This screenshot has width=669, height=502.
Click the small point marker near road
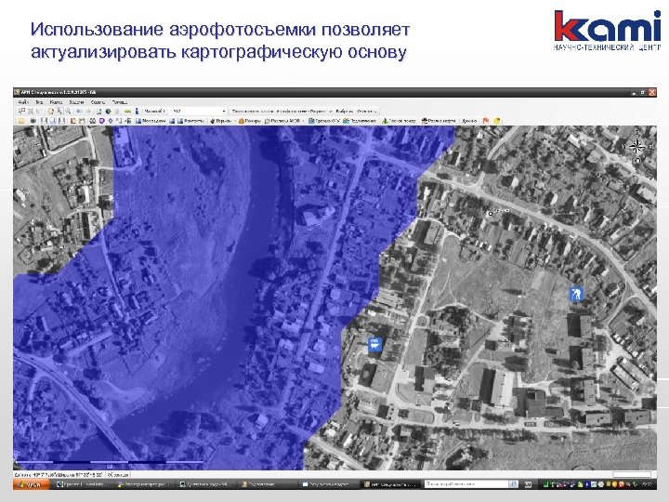pos(491,213)
